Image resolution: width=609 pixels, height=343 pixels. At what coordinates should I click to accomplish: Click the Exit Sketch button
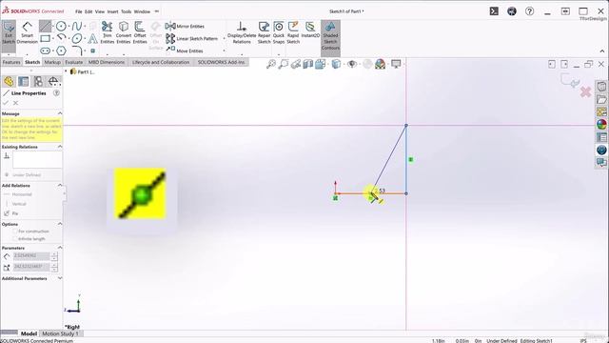(x=9, y=33)
